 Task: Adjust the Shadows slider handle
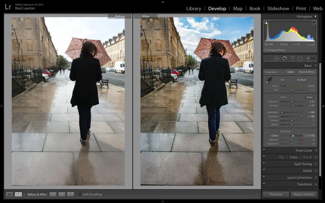click(301, 117)
